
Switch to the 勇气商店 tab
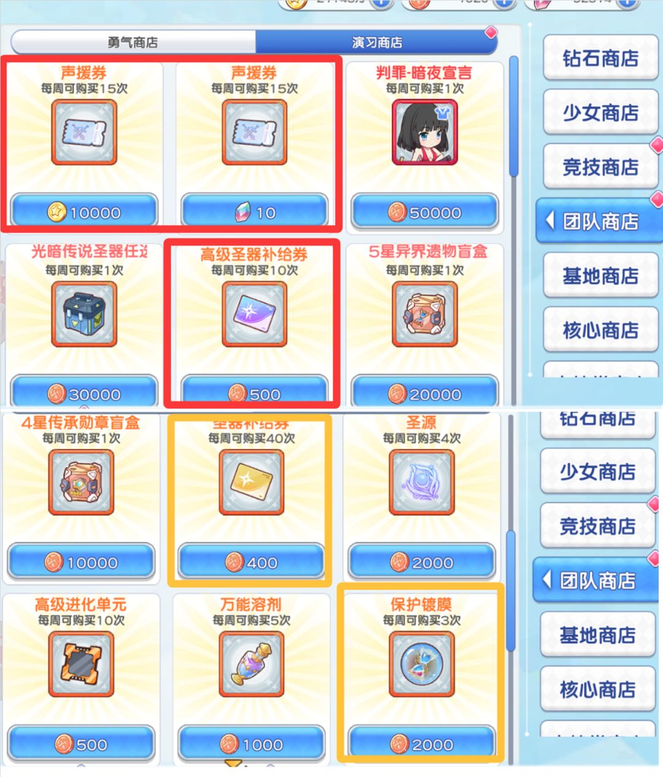pos(133,42)
